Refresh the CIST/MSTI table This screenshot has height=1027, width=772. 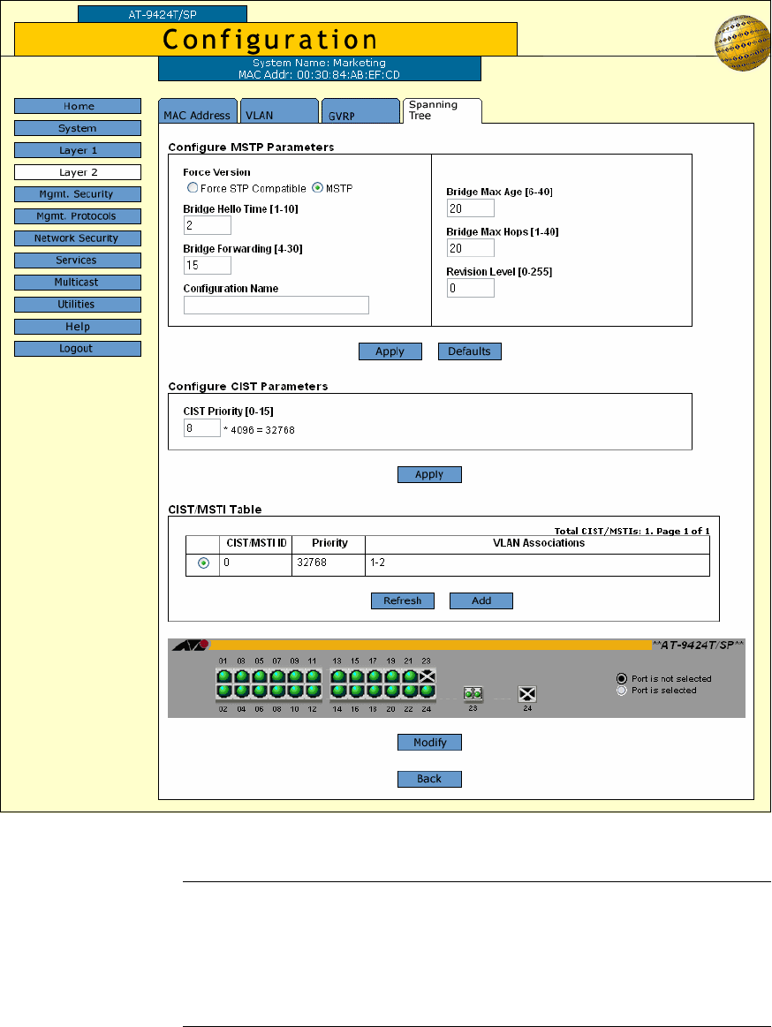tap(403, 601)
